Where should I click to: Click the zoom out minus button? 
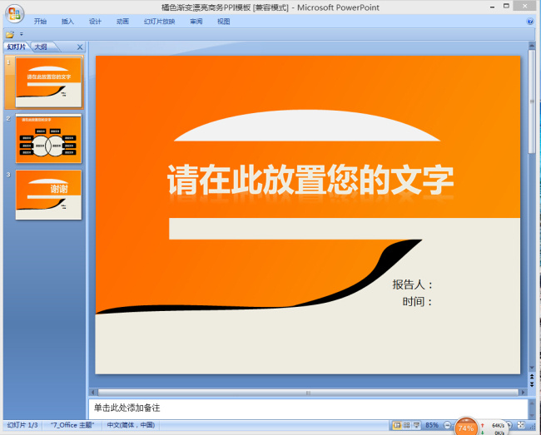(x=448, y=425)
